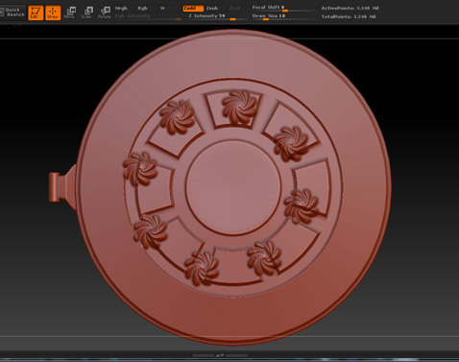
Task: Select the Rotate tool icon
Action: (105, 12)
